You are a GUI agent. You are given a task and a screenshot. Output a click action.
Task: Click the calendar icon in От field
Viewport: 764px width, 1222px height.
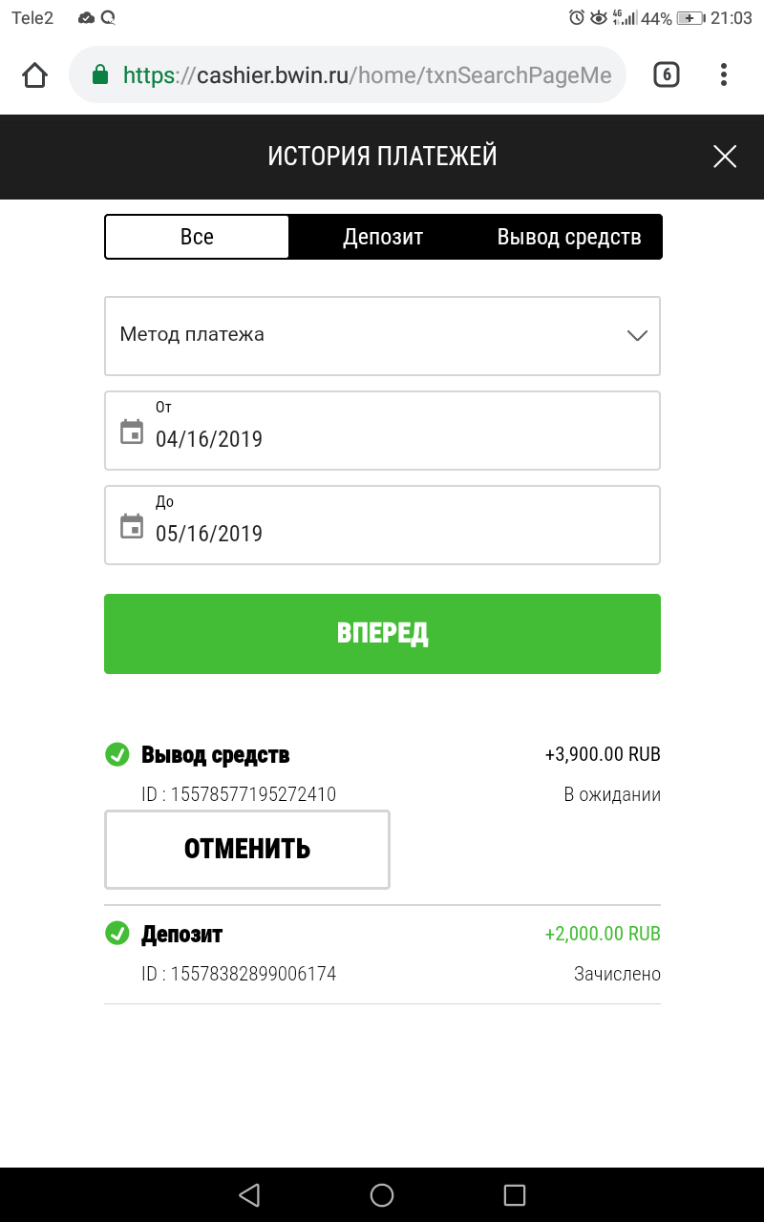(132, 432)
